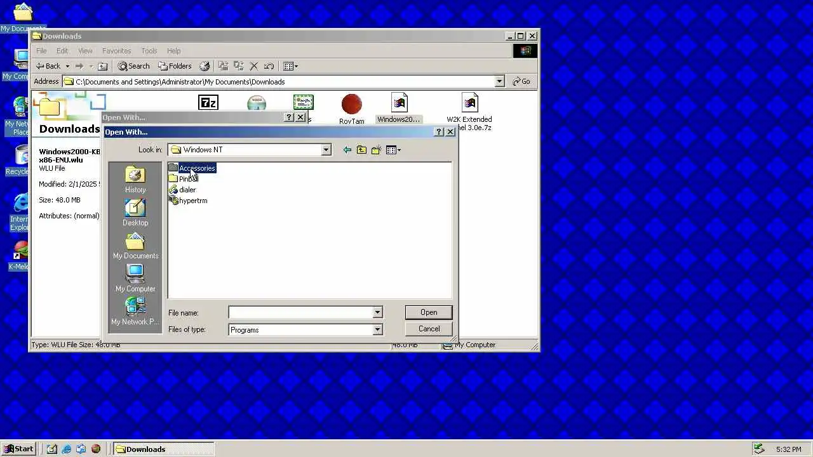Launch Outlook Express from Quick Launch

pyautogui.click(x=81, y=449)
